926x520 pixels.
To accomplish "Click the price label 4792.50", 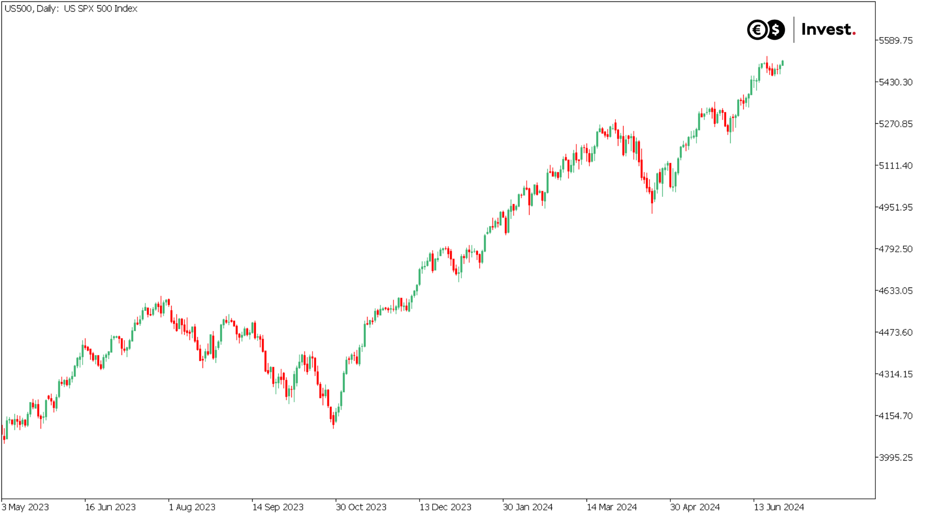I will (896, 249).
